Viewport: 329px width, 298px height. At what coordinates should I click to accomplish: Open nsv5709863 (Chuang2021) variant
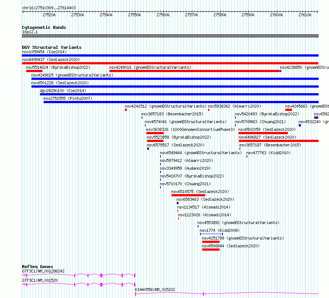[260, 122]
